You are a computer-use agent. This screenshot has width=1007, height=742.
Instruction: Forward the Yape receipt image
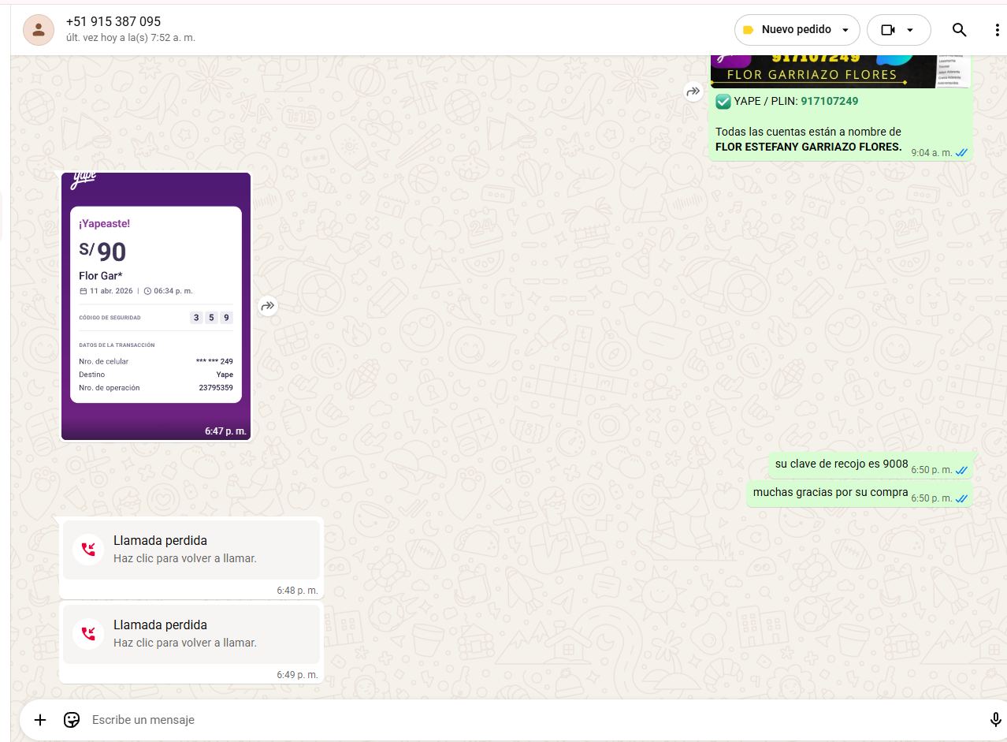(x=268, y=306)
